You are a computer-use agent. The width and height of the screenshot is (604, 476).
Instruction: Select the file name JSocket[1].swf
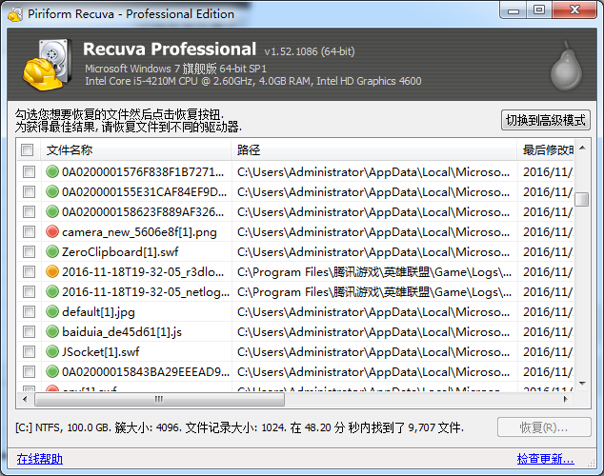[x=101, y=351]
